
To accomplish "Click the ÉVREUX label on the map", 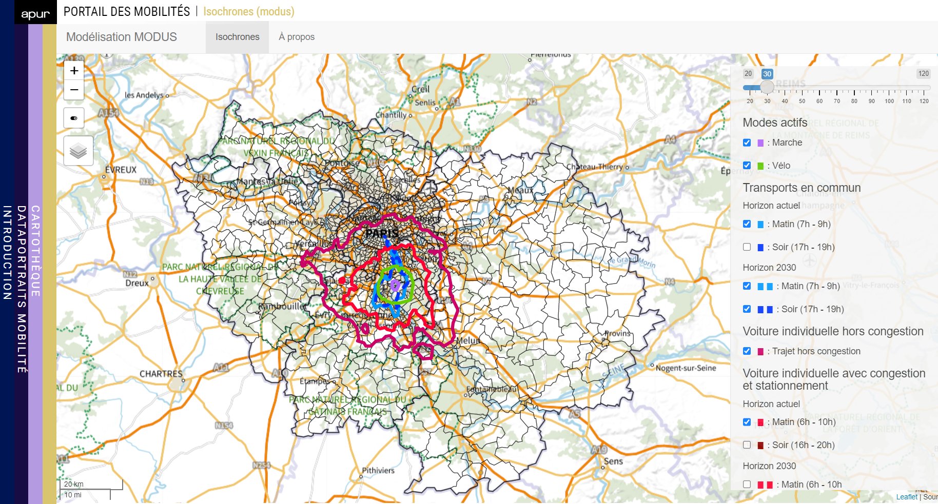I will 121,170.
